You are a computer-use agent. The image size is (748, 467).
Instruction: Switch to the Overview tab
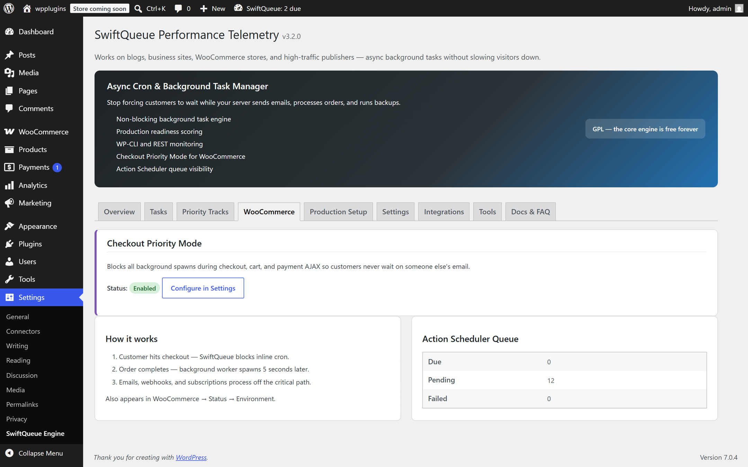click(x=119, y=212)
